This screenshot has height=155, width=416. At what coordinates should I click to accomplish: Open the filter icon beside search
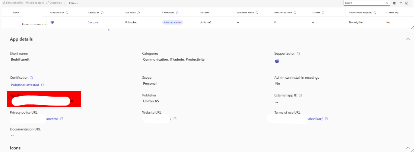pyautogui.click(x=401, y=3)
